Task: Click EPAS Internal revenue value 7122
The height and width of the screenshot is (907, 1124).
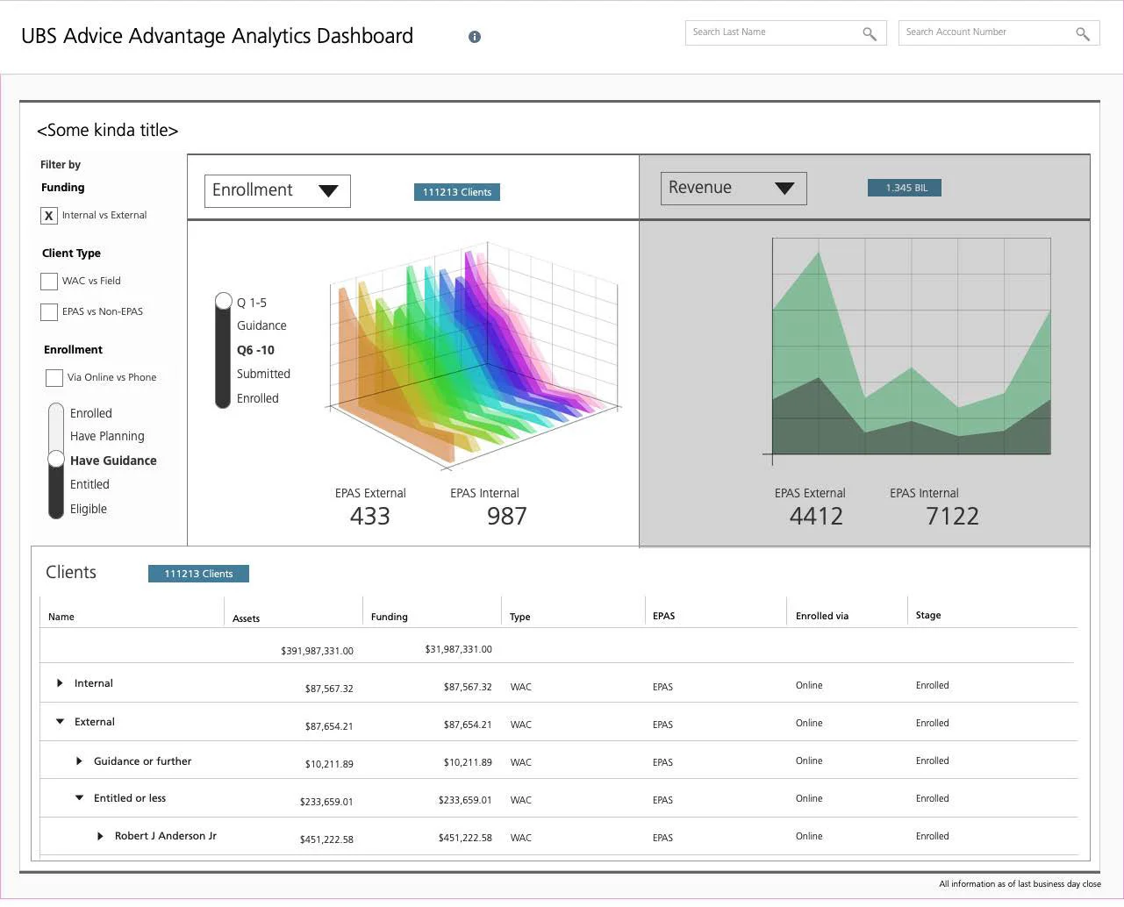Action: [952, 516]
